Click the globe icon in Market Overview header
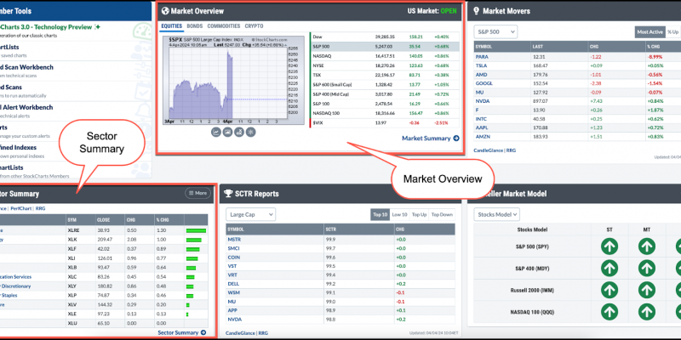Viewport: 681px width, 340px height. [165, 11]
